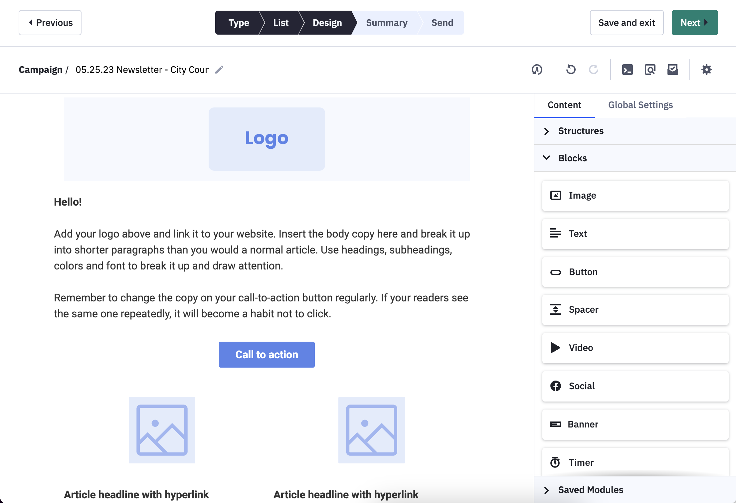This screenshot has width=736, height=503.
Task: Click the Next button
Action: 694,23
